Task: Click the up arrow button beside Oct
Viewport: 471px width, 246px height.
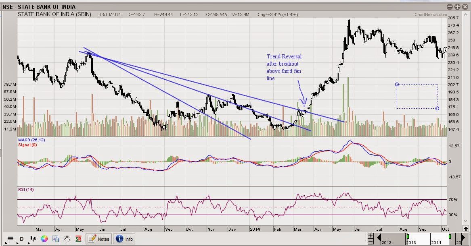Action: (466, 229)
